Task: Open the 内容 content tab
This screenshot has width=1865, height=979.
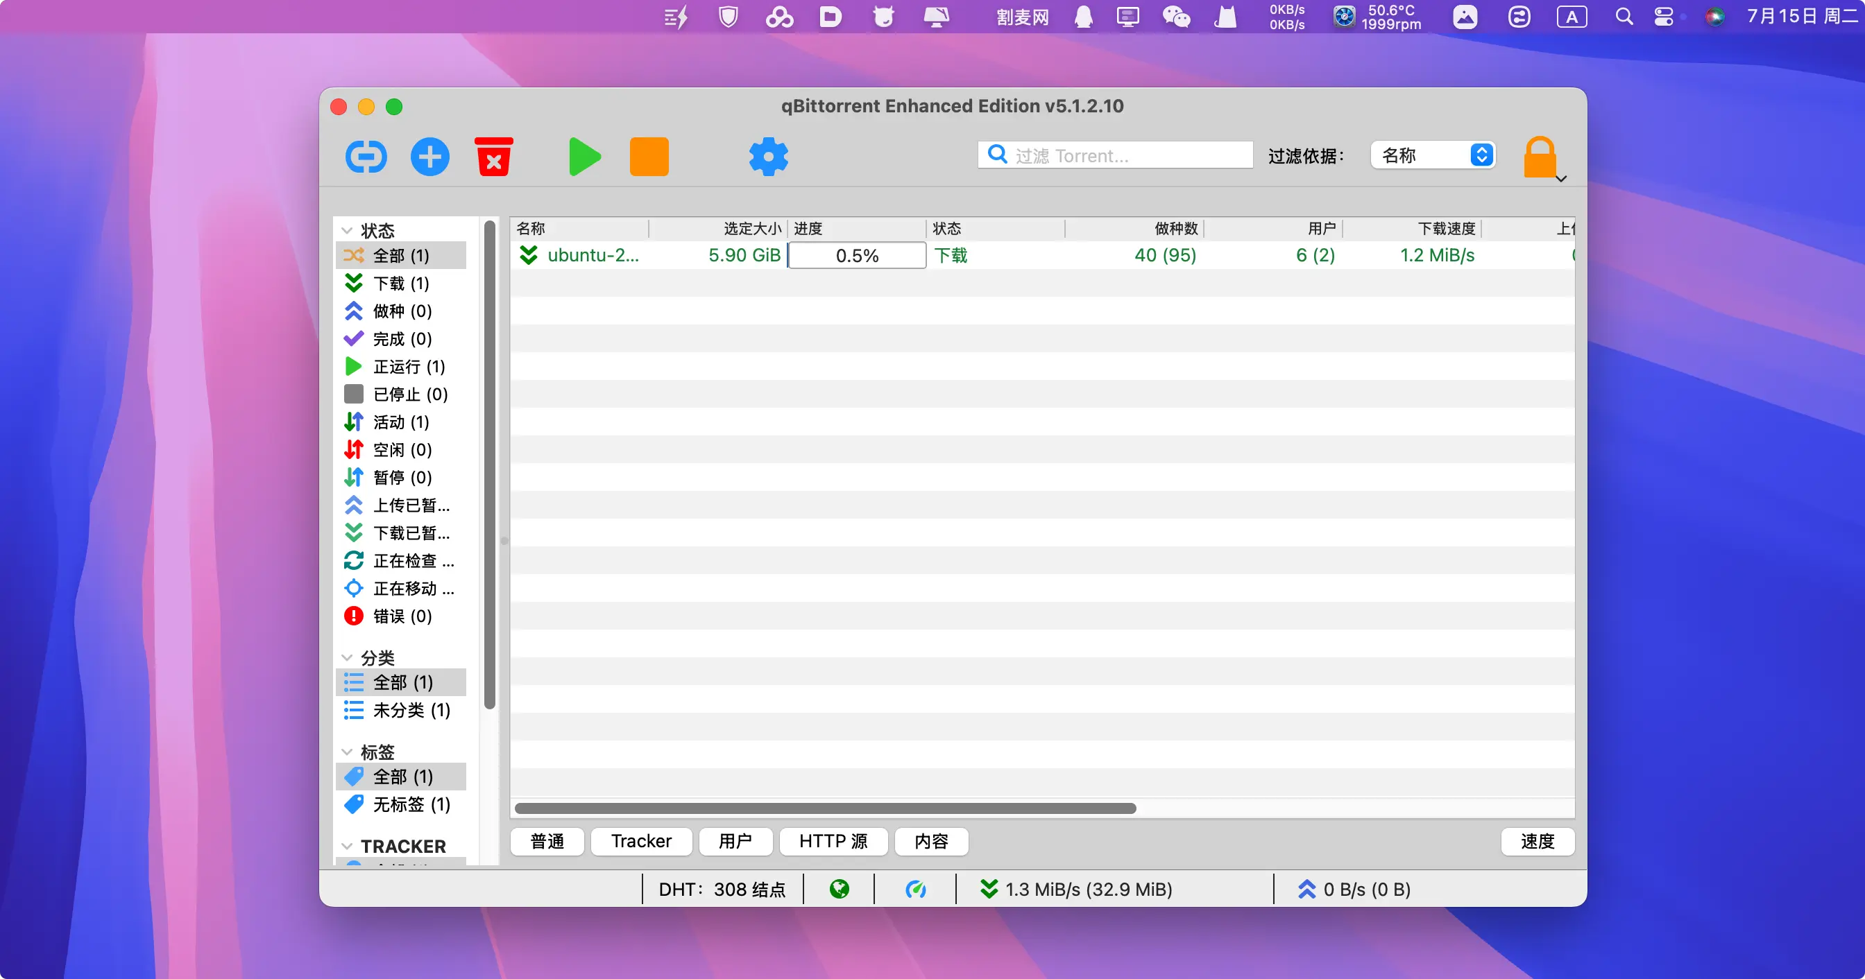Action: click(x=931, y=842)
